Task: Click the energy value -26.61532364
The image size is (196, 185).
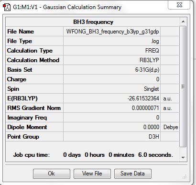Action: [x=143, y=98]
